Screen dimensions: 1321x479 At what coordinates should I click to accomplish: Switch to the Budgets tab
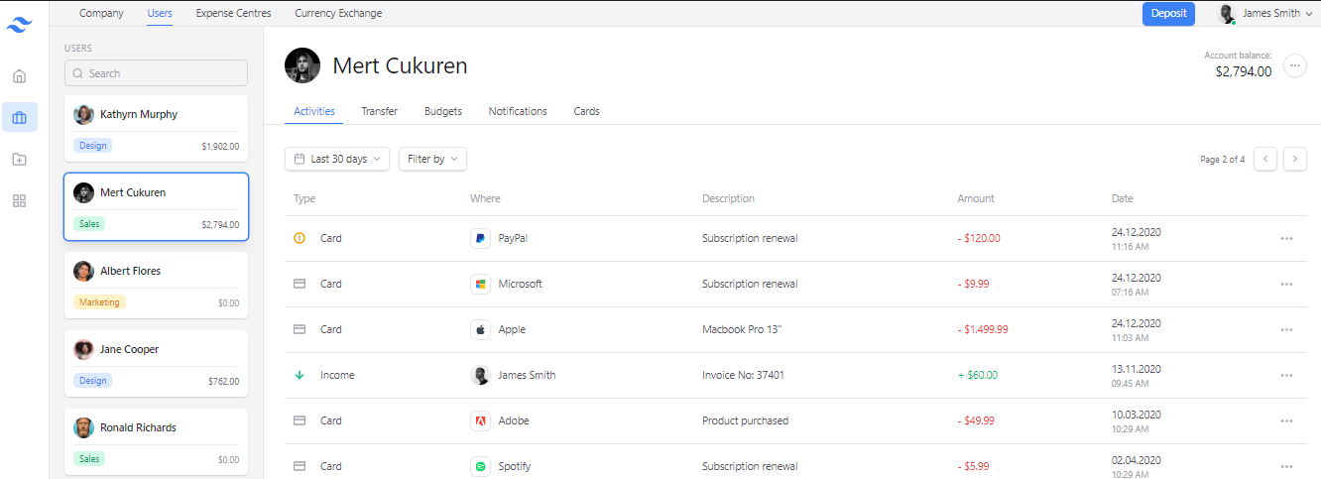pyautogui.click(x=443, y=111)
